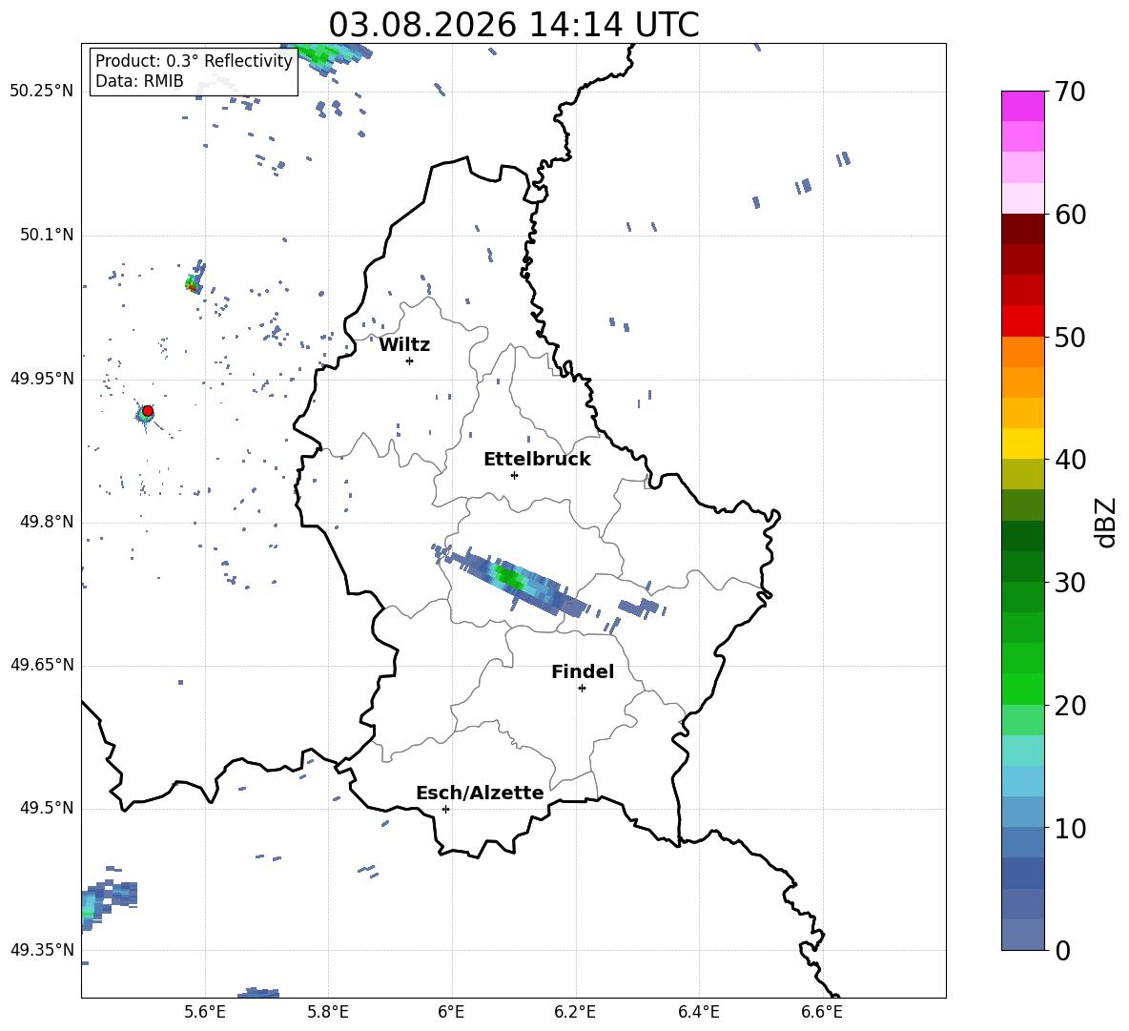Click the Ettelbruck station cross marker

coord(514,475)
